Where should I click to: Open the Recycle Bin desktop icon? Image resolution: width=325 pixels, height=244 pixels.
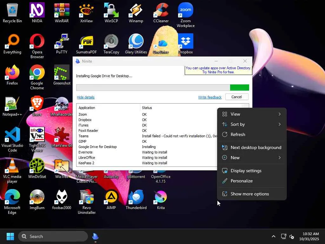(x=12, y=13)
